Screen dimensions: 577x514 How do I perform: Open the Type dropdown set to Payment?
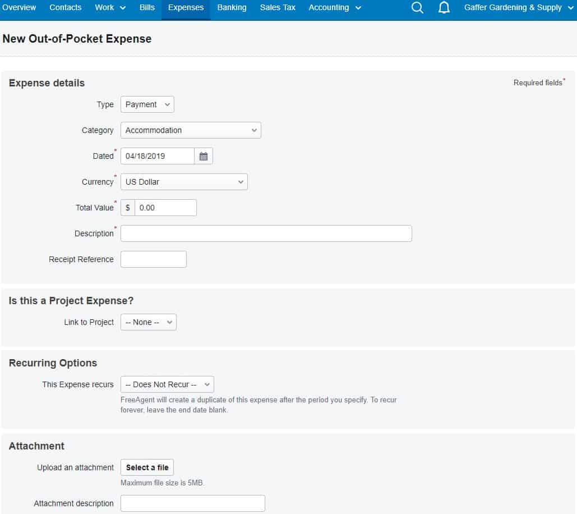147,104
